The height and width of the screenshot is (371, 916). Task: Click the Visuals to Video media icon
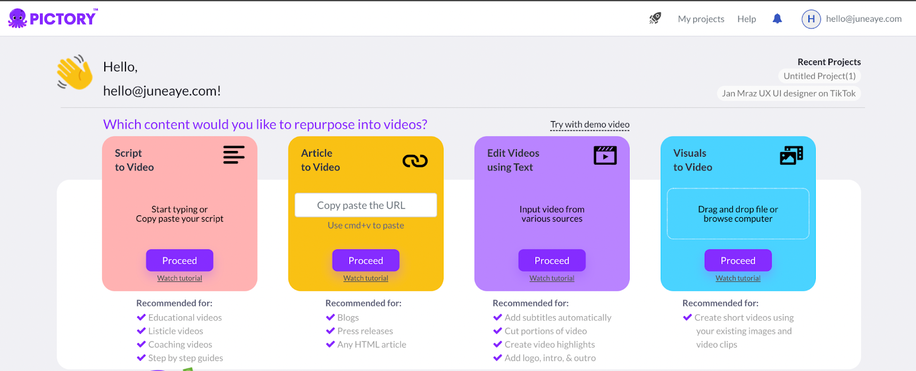791,155
